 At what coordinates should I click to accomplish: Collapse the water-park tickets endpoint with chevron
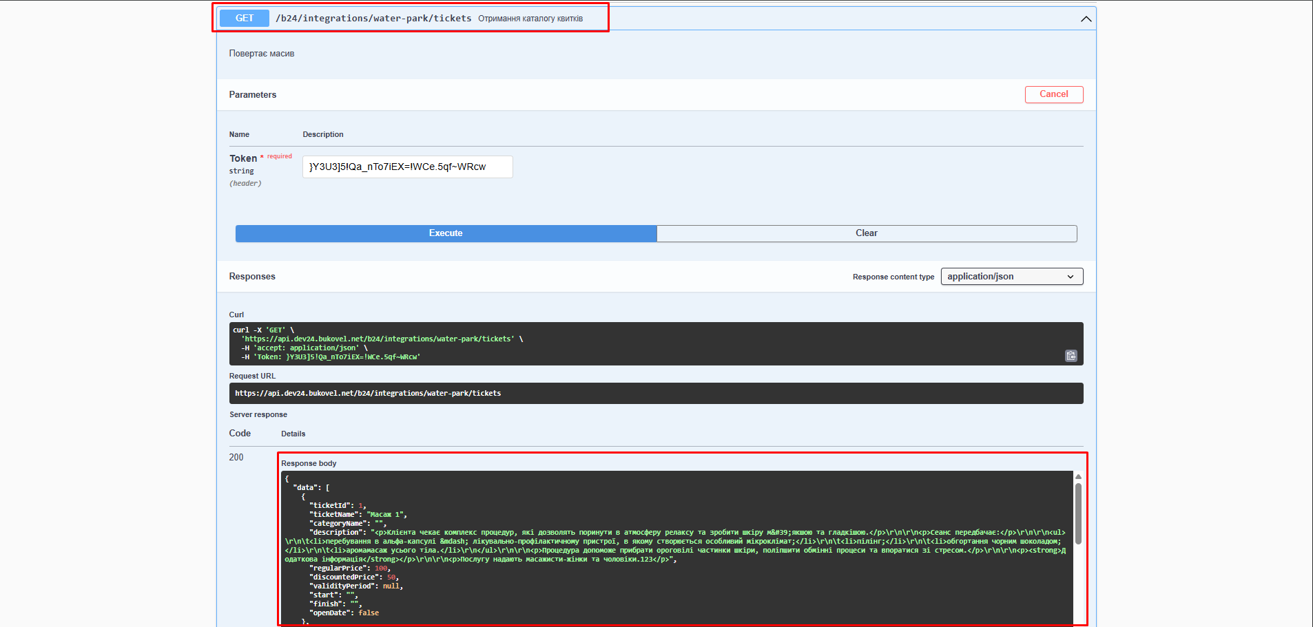point(1086,19)
